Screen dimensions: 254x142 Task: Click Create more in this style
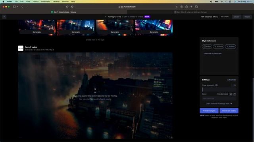pyautogui.click(x=95, y=40)
